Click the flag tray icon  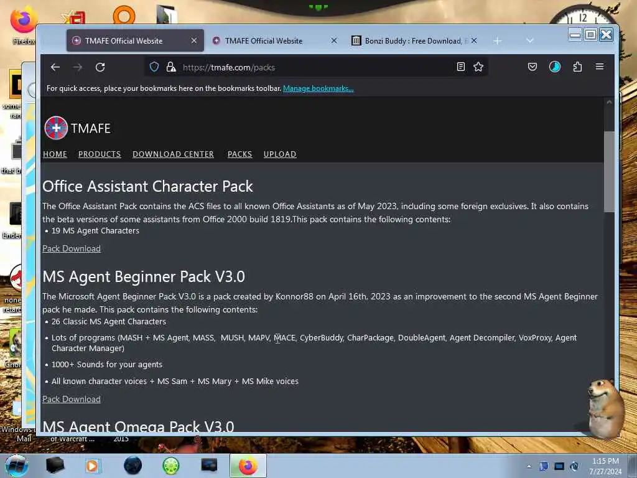pos(544,466)
